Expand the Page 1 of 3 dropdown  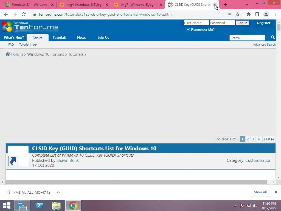tap(227, 139)
